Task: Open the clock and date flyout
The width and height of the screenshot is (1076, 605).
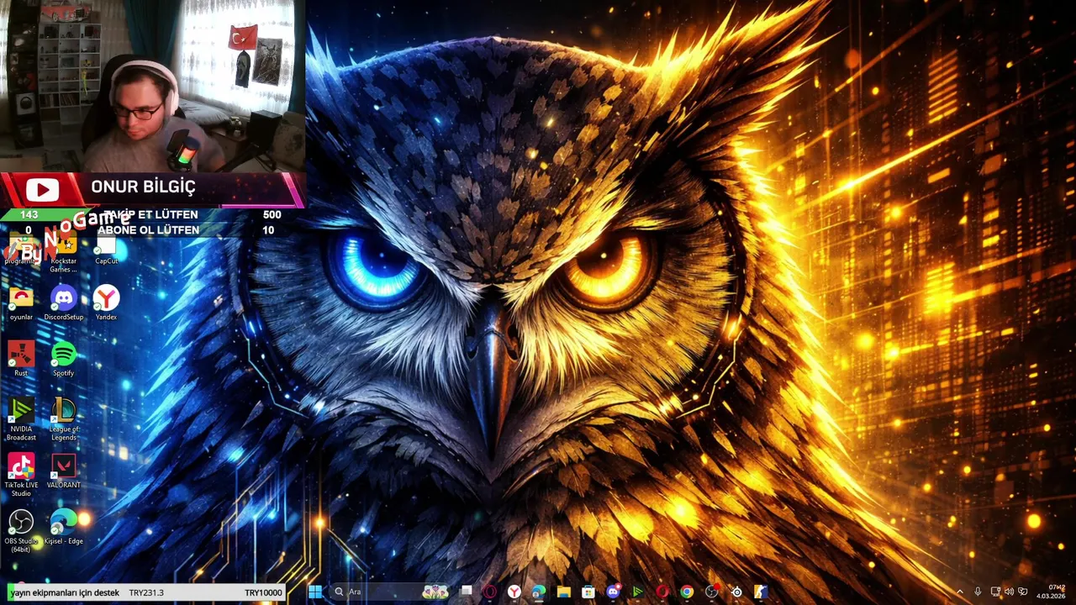Action: (1051, 592)
